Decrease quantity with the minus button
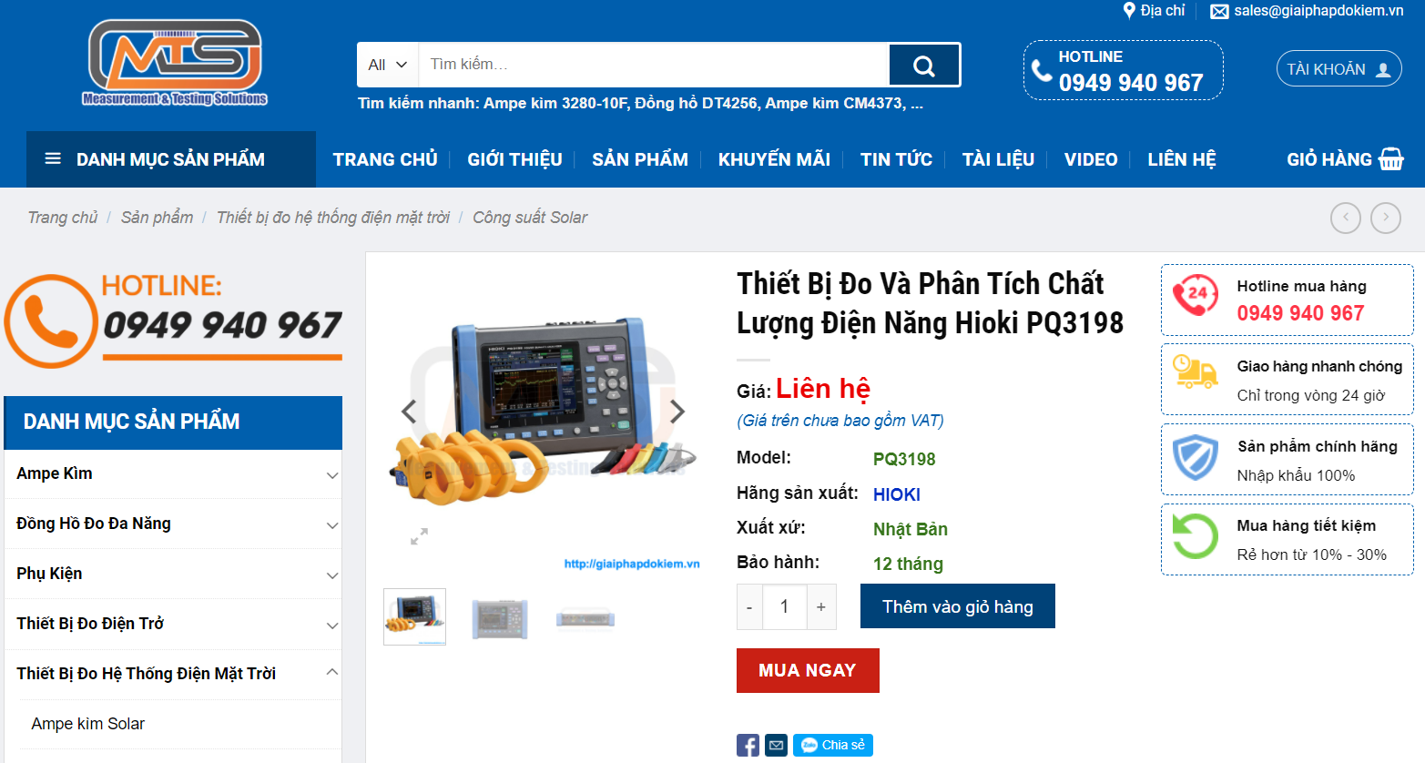1425x763 pixels. pyautogui.click(x=749, y=607)
